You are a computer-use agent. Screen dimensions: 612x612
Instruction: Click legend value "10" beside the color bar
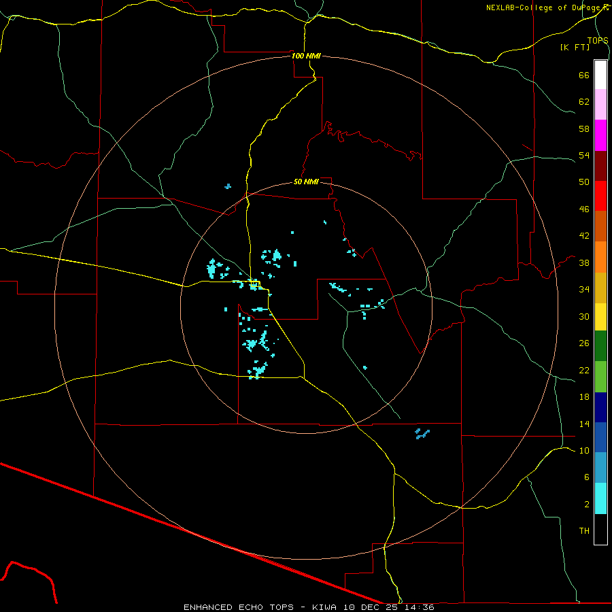click(584, 451)
